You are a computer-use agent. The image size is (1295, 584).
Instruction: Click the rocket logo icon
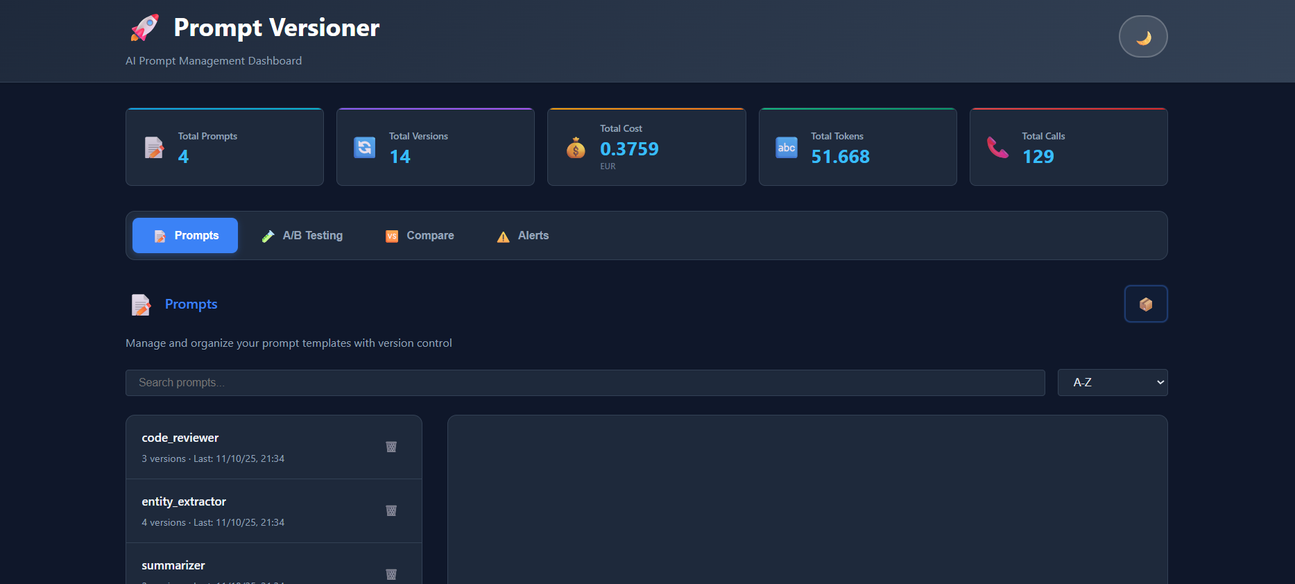pos(144,28)
